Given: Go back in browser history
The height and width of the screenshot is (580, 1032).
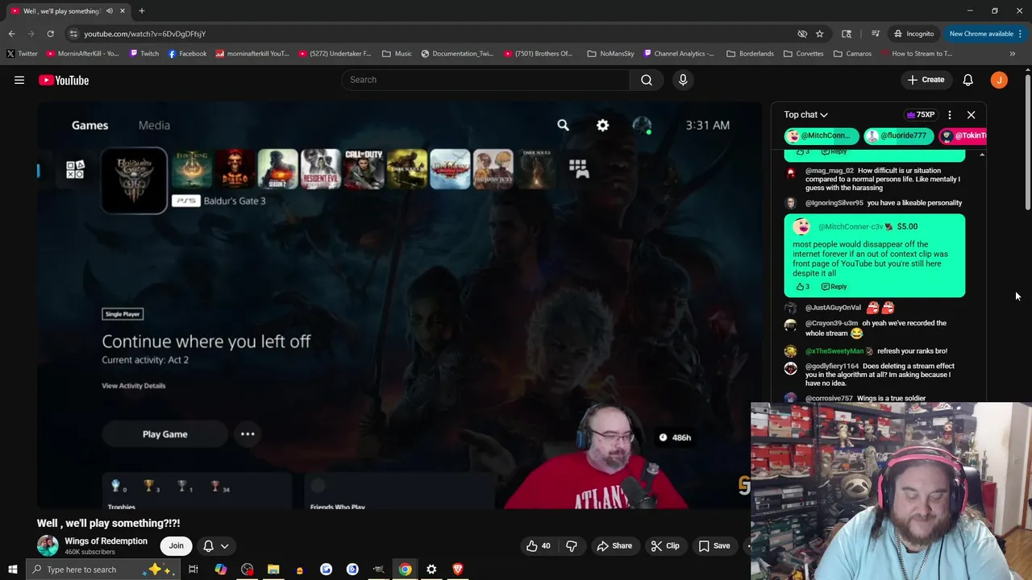Looking at the screenshot, I should pos(11,34).
